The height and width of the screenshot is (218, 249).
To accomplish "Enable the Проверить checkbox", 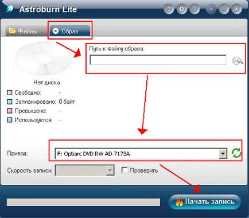I will coord(124,170).
